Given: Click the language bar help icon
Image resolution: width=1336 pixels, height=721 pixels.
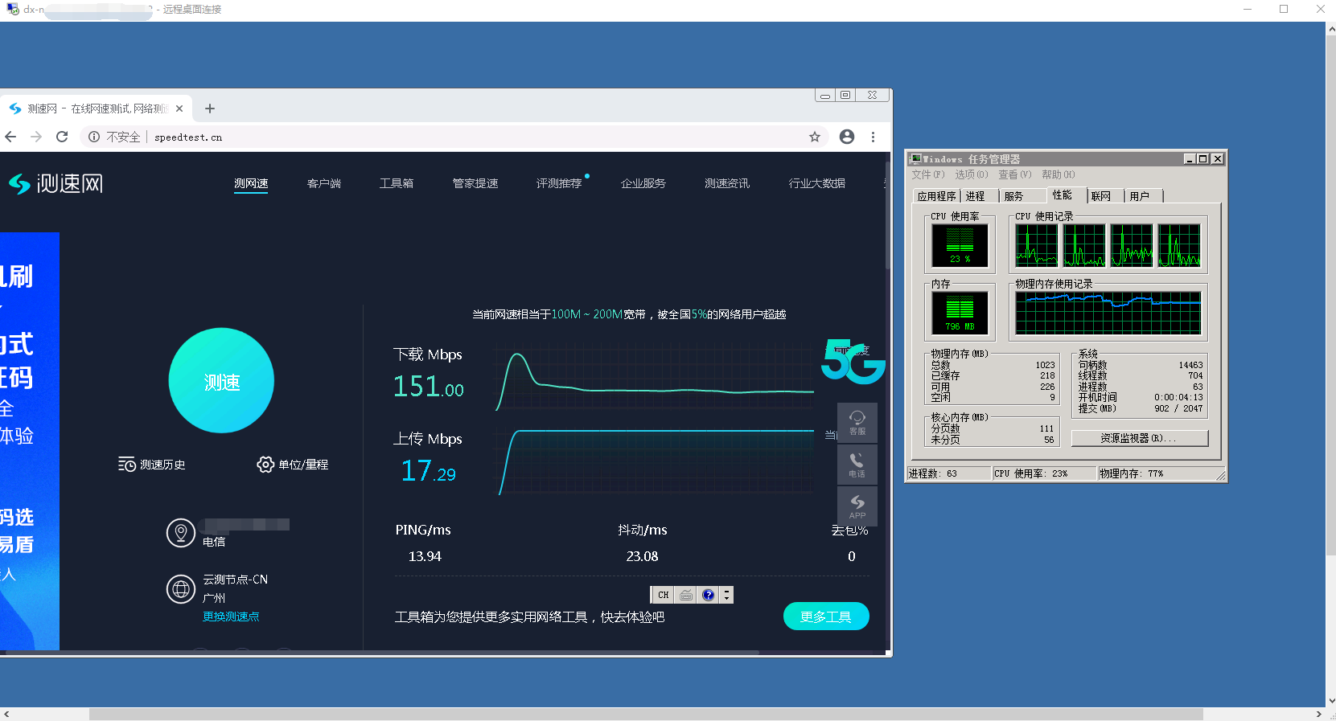Looking at the screenshot, I should [x=708, y=595].
